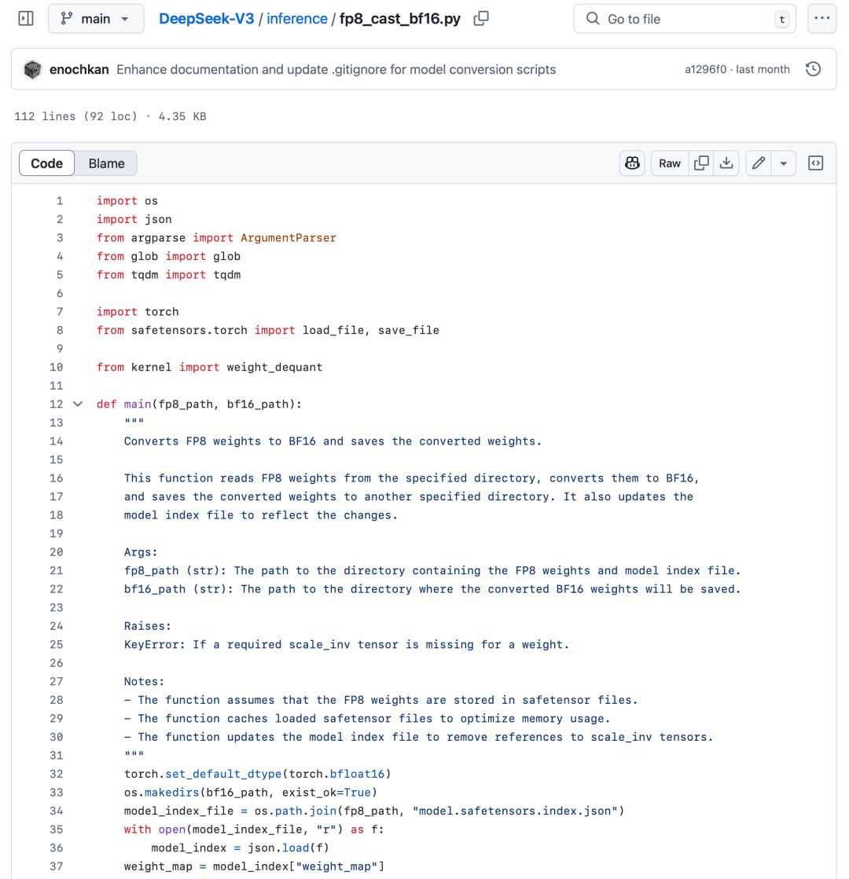Toggle the file tree side panel

tap(26, 19)
